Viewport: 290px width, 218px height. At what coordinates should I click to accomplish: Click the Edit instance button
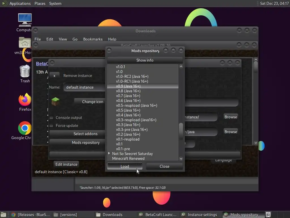click(x=66, y=164)
